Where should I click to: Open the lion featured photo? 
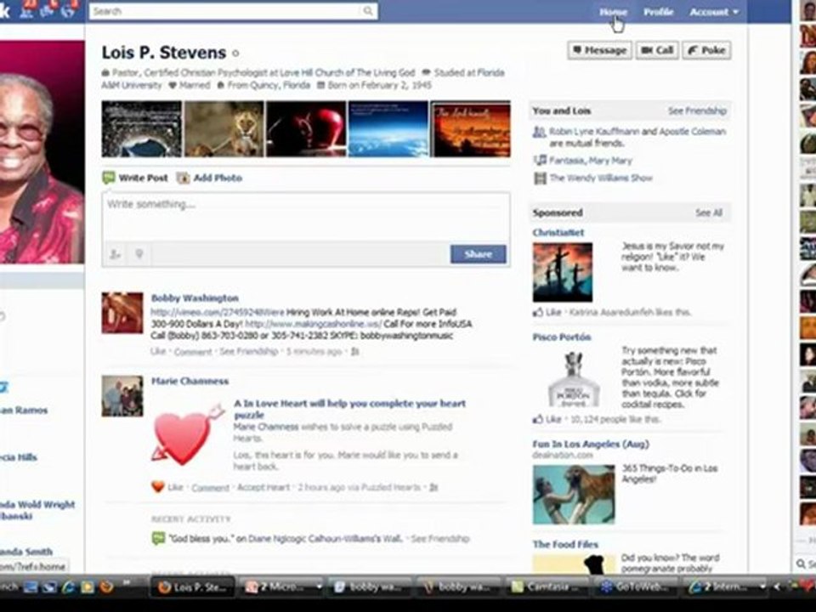click(x=224, y=129)
